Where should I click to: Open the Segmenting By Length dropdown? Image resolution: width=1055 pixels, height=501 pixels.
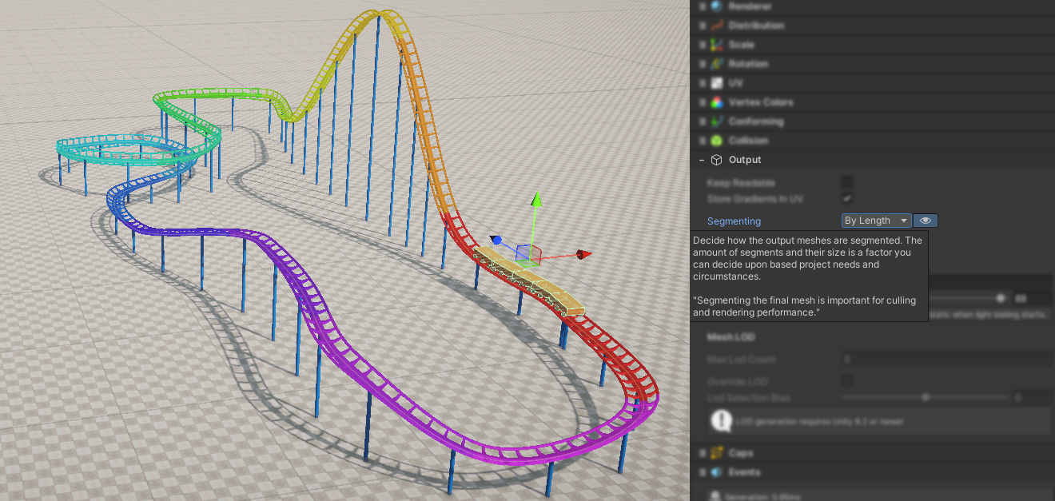pos(876,221)
